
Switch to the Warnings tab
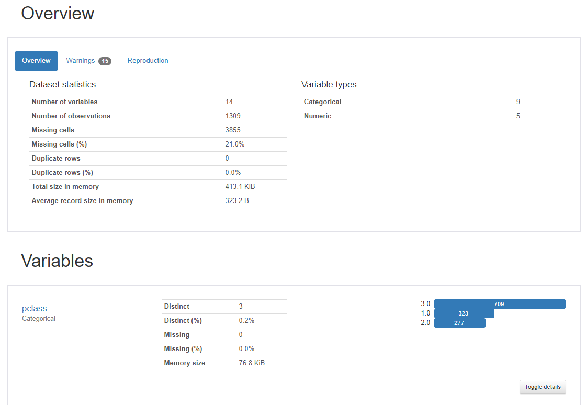(x=81, y=61)
